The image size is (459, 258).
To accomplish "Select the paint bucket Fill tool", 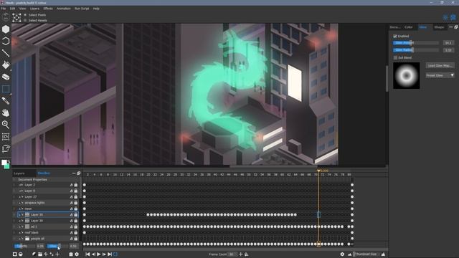I will 6,65.
